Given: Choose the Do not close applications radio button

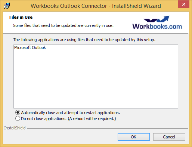Looking at the screenshot, I should coord(18,119).
